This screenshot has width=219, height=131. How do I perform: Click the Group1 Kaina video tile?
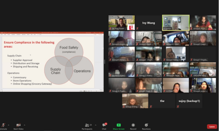[176, 54]
